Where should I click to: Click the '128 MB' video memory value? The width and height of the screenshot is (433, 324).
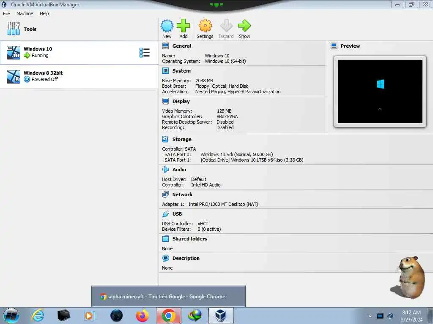click(x=224, y=111)
